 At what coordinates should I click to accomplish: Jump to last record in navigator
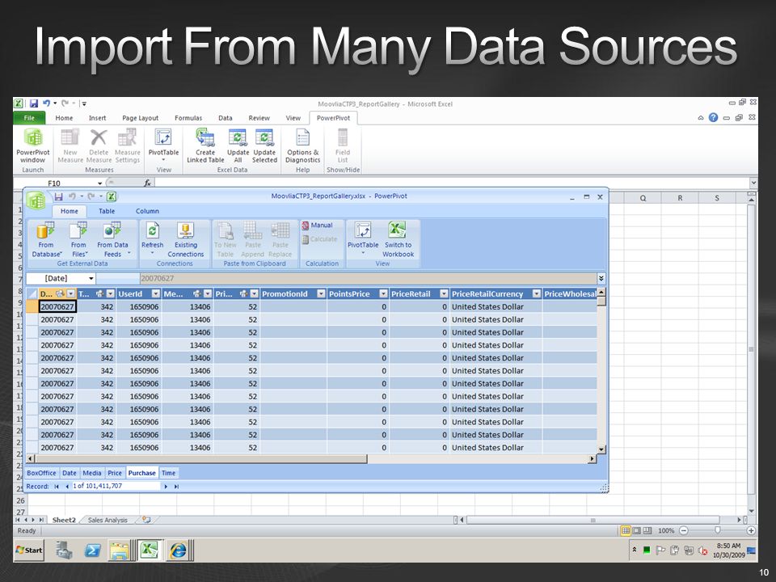coord(176,487)
